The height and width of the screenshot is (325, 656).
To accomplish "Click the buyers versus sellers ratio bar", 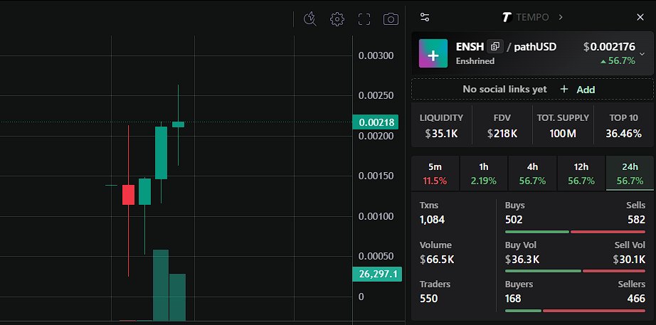I will pyautogui.click(x=576, y=310).
